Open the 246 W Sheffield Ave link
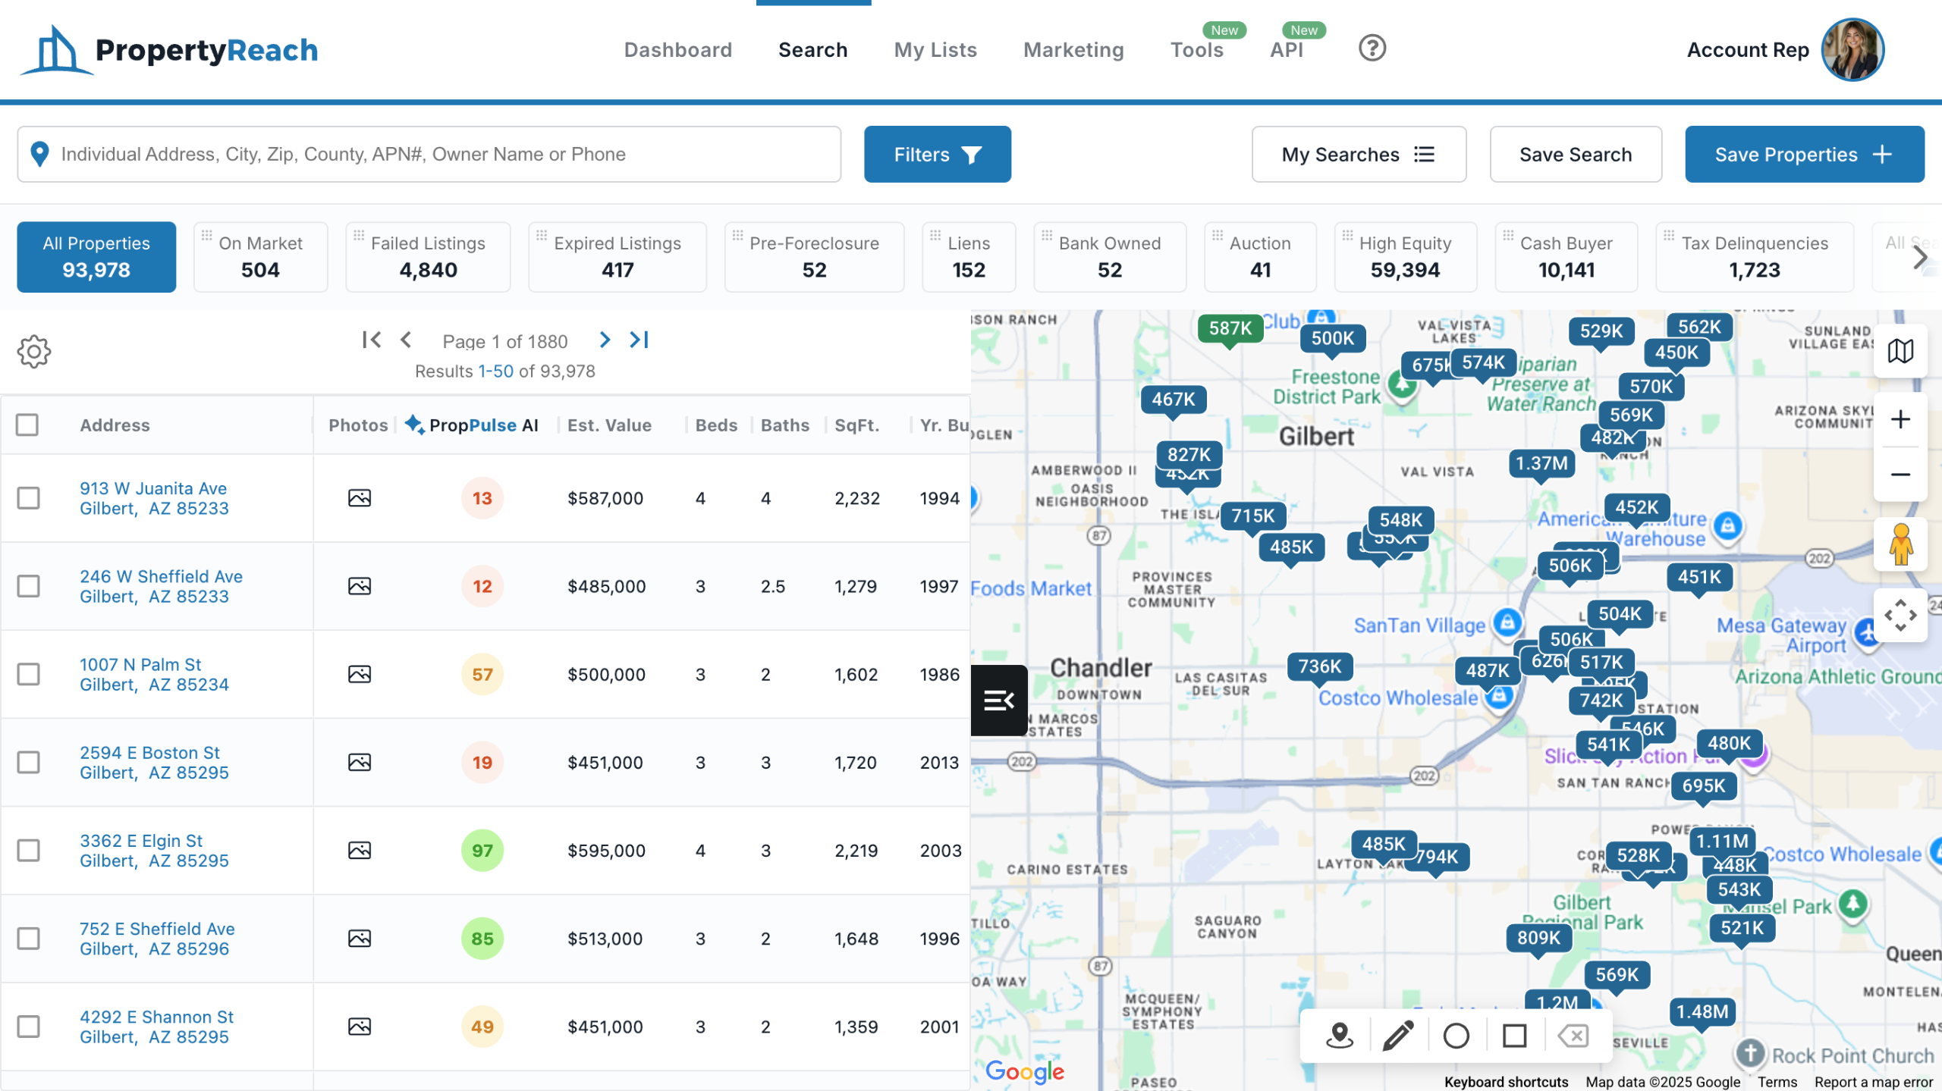The height and width of the screenshot is (1091, 1942). tap(161, 576)
